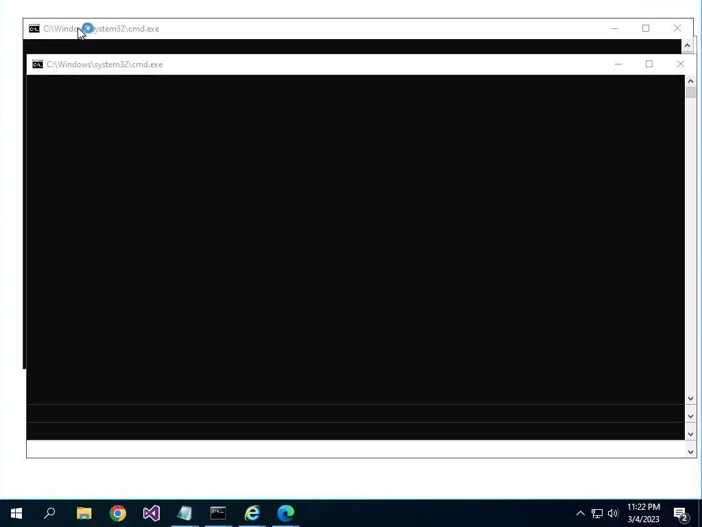Open volume control tray icon
The image size is (702, 527).
(613, 513)
